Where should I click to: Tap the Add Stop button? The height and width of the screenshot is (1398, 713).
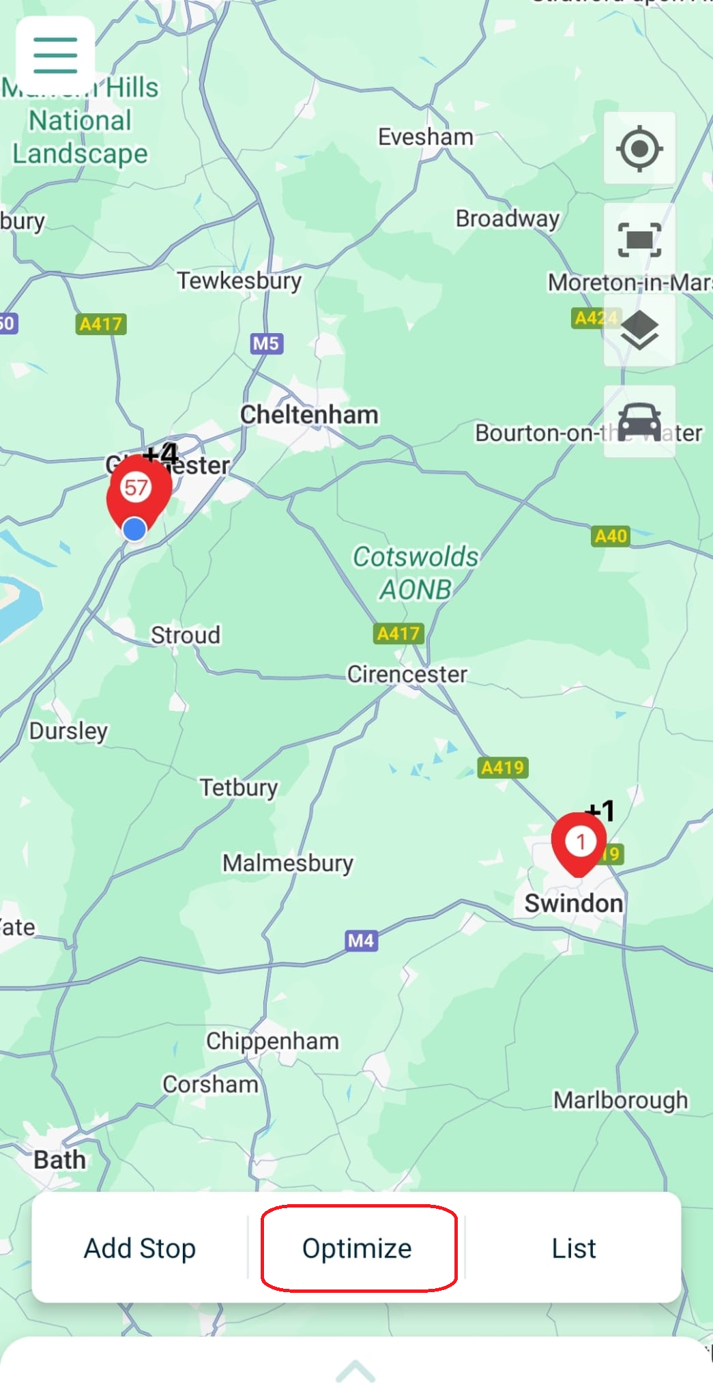point(140,1248)
